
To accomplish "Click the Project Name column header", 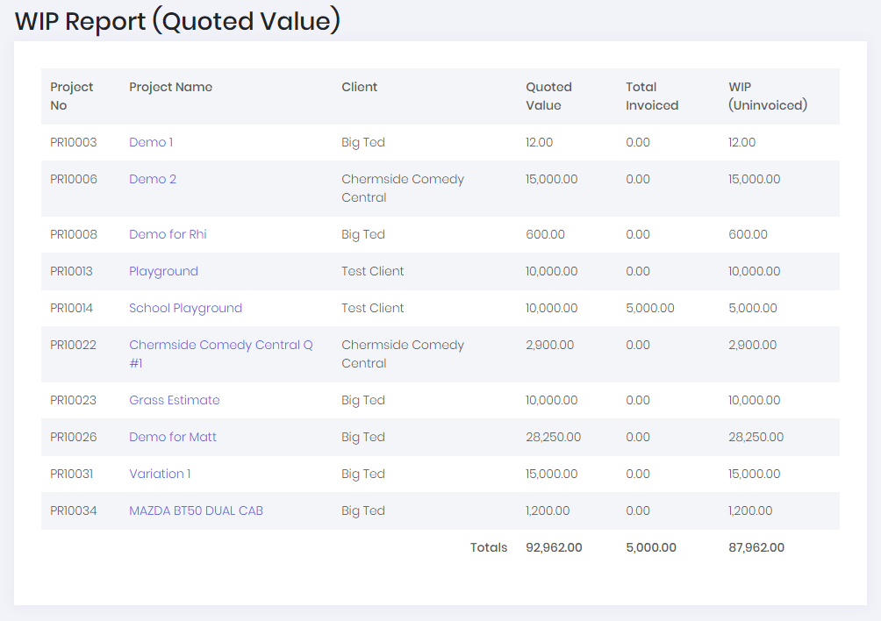I will click(x=171, y=87).
